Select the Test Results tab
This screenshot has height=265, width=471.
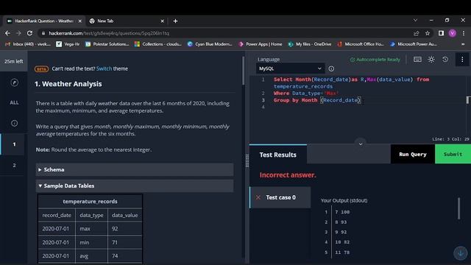pyautogui.click(x=278, y=155)
